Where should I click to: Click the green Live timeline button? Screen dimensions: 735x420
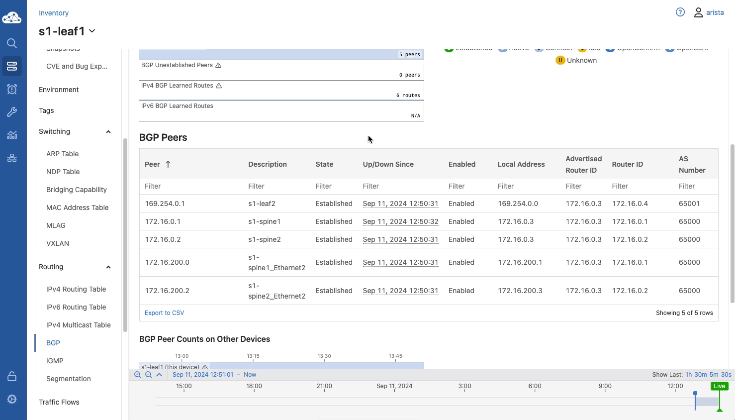719,386
